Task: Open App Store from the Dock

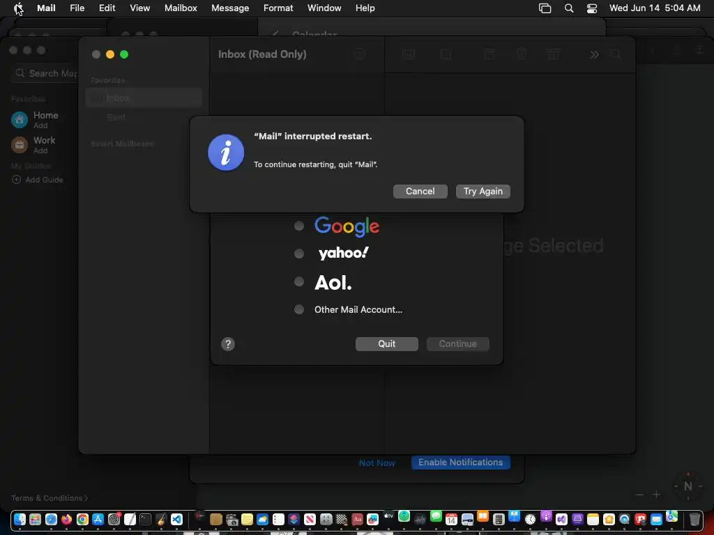Action: coord(98,519)
